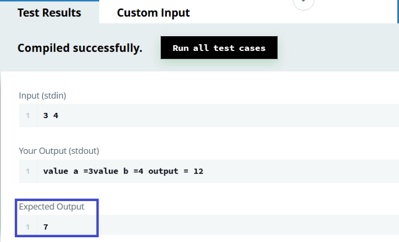Click empty space in the stdout output box
Image resolution: width=399 pixels, height=242 pixels.
pos(304,171)
